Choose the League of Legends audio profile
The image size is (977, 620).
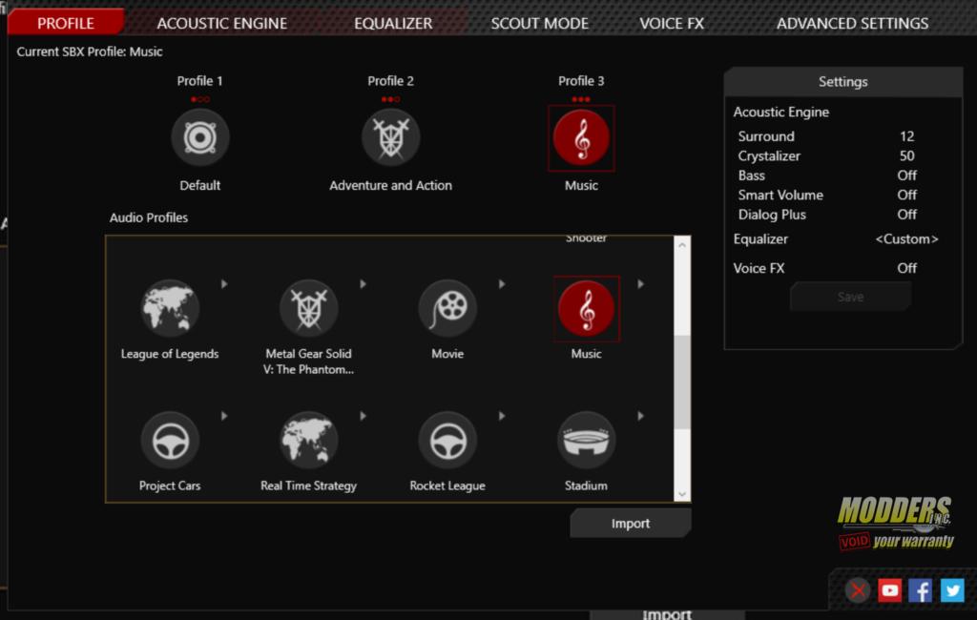pos(170,308)
